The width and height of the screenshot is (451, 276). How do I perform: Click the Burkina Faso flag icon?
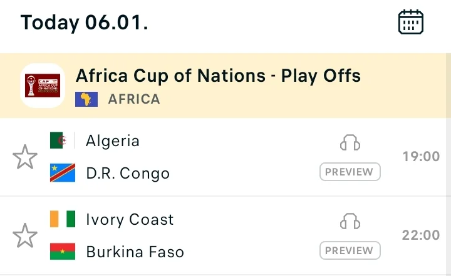pos(63,252)
